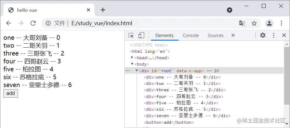Click the site info icon in address bar

click(48, 23)
